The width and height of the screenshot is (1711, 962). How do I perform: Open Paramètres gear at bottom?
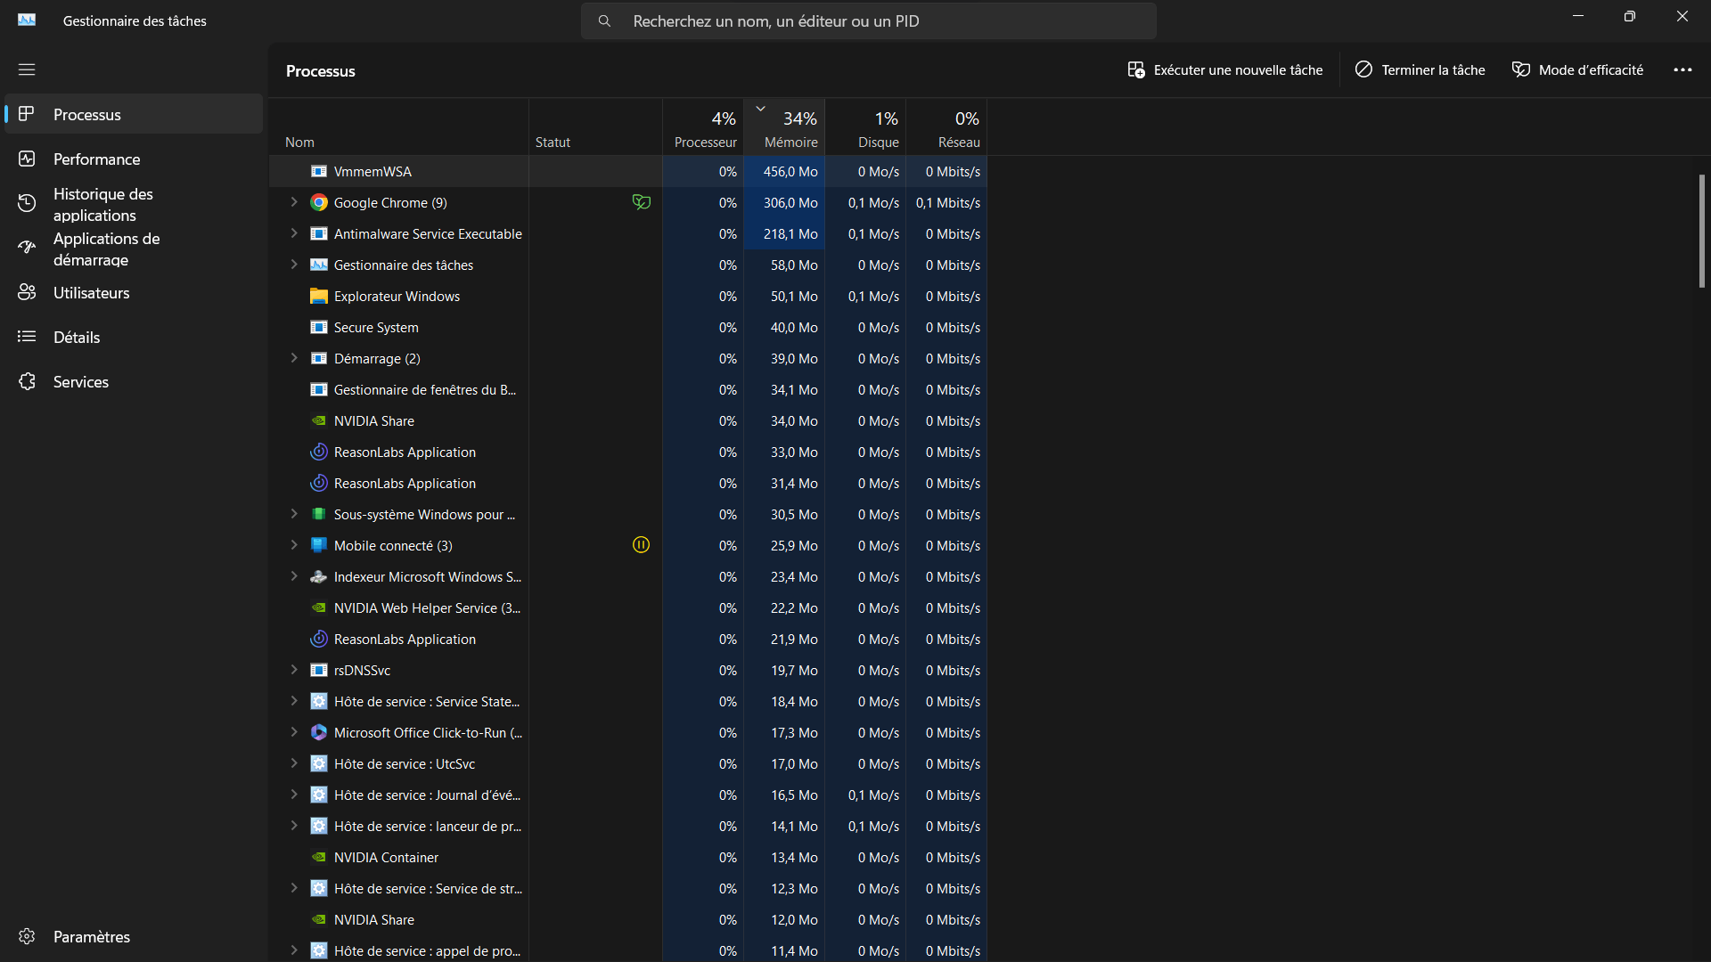[x=27, y=936]
